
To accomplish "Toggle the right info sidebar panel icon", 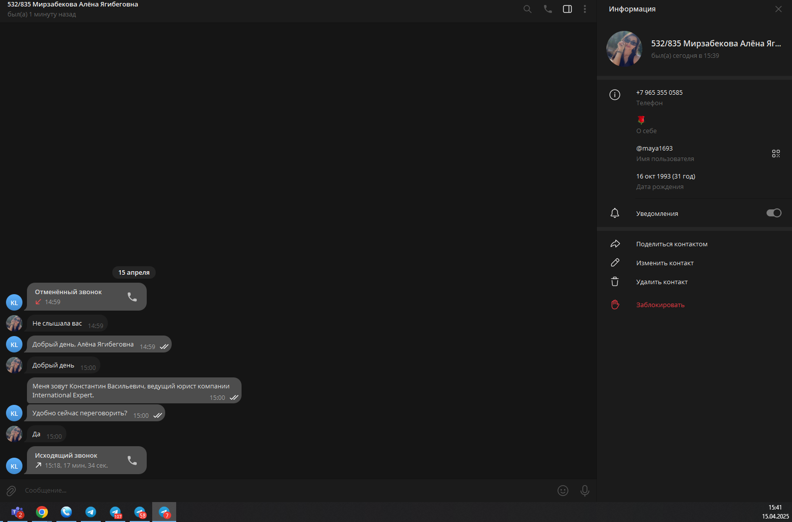I will (x=567, y=9).
